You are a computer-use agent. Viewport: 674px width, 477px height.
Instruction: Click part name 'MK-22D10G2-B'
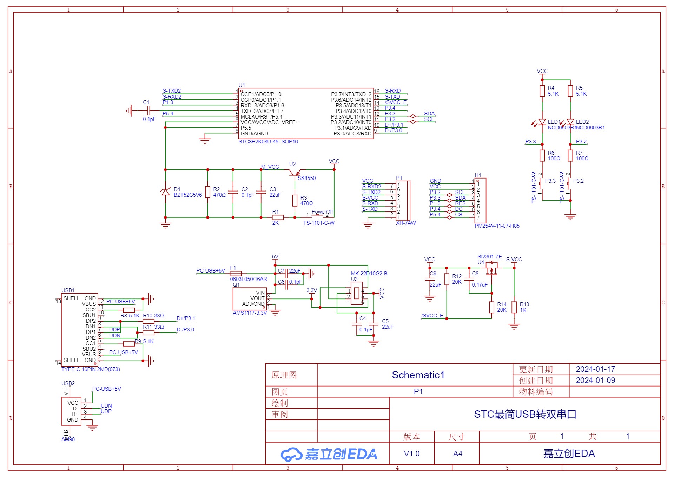369,274
